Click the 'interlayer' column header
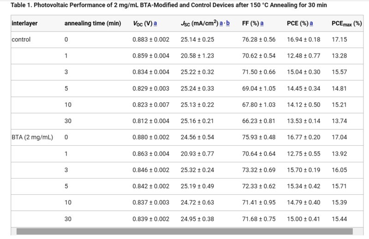 tap(24, 24)
